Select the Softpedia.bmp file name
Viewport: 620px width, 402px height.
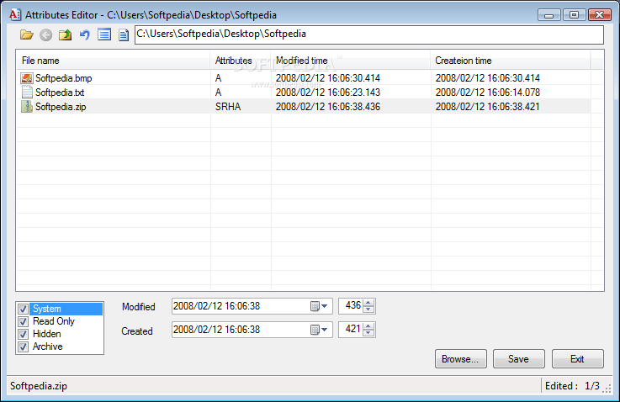[x=64, y=78]
